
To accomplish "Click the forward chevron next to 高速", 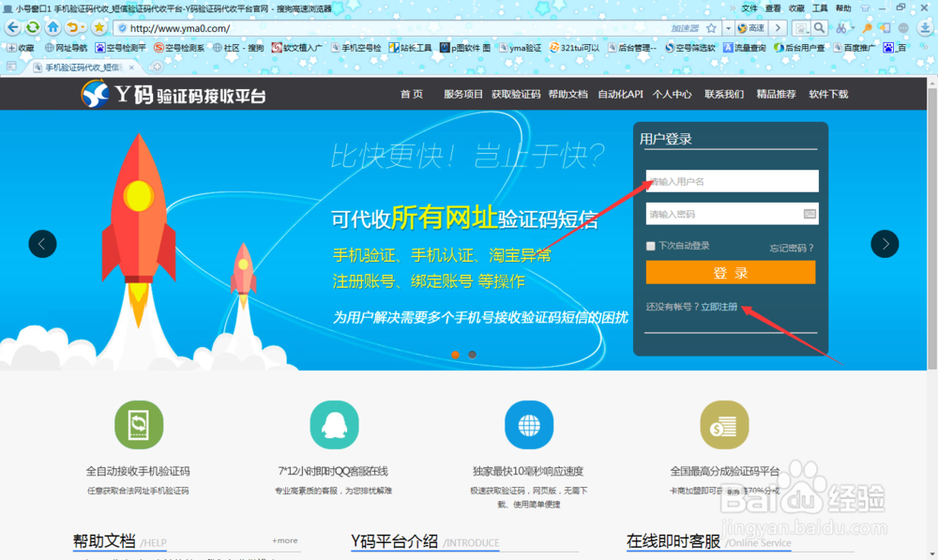I will 778,28.
